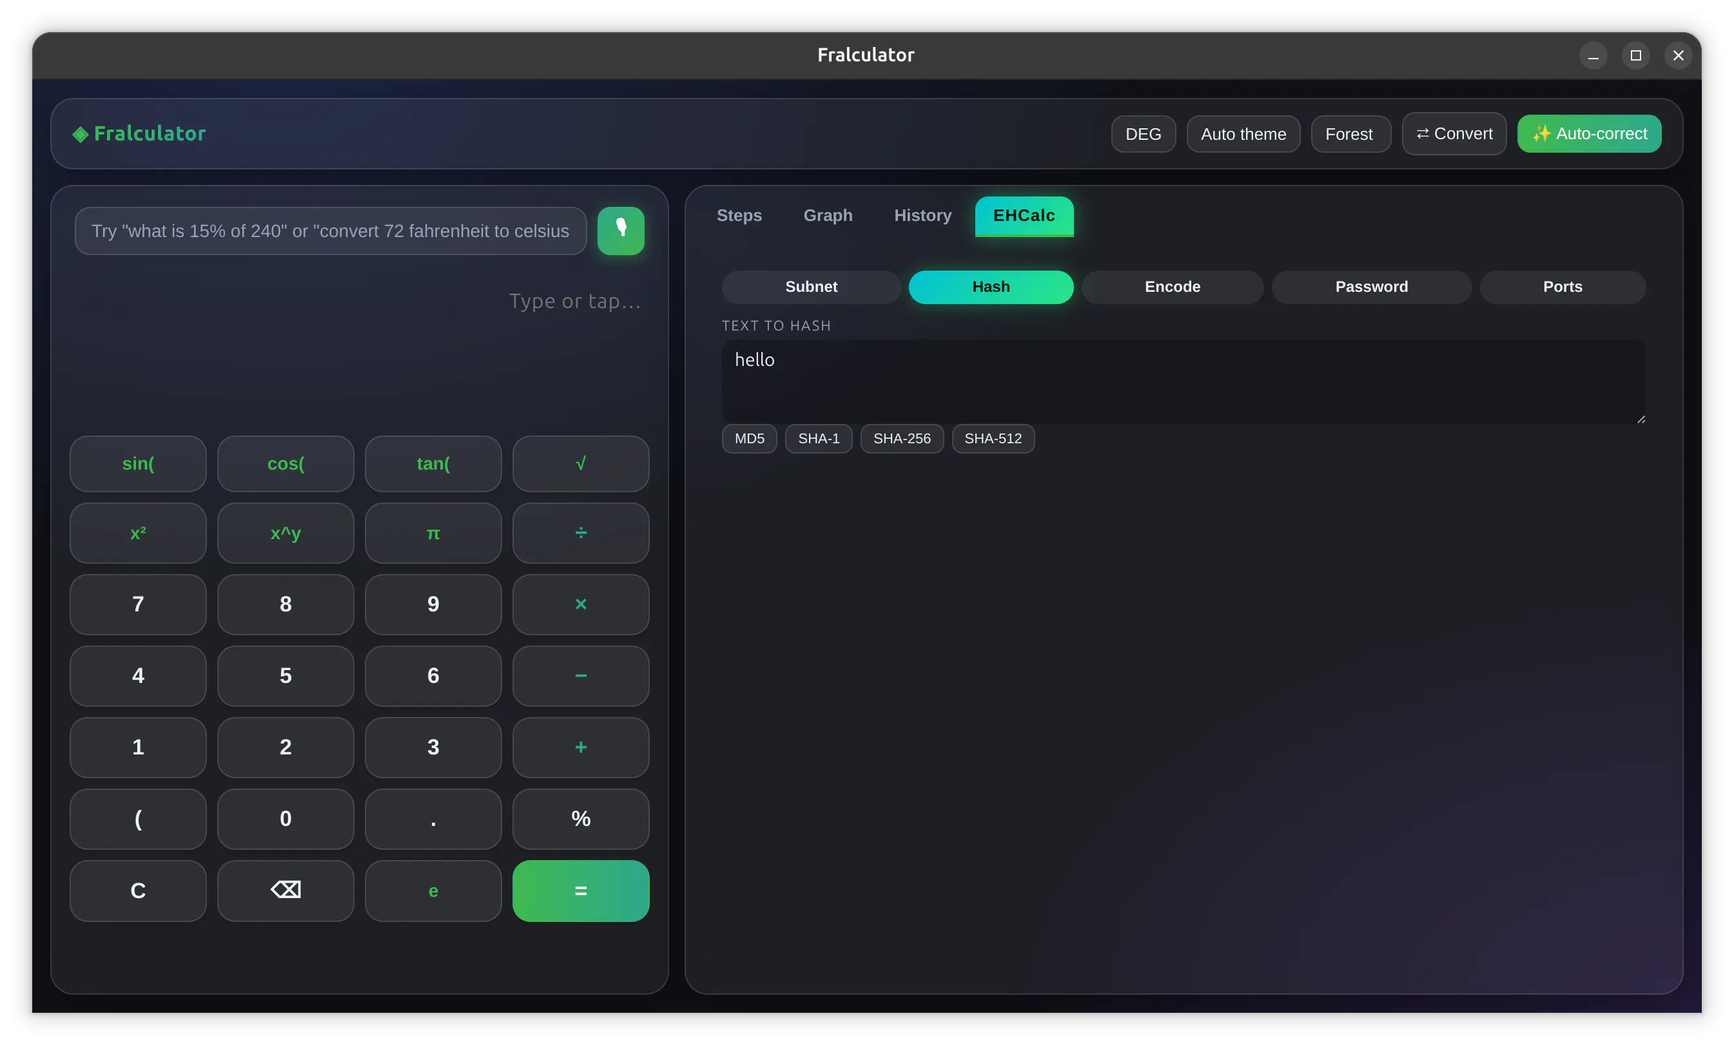Insert the tan( function
Viewport: 1734px width, 1045px height.
point(433,463)
